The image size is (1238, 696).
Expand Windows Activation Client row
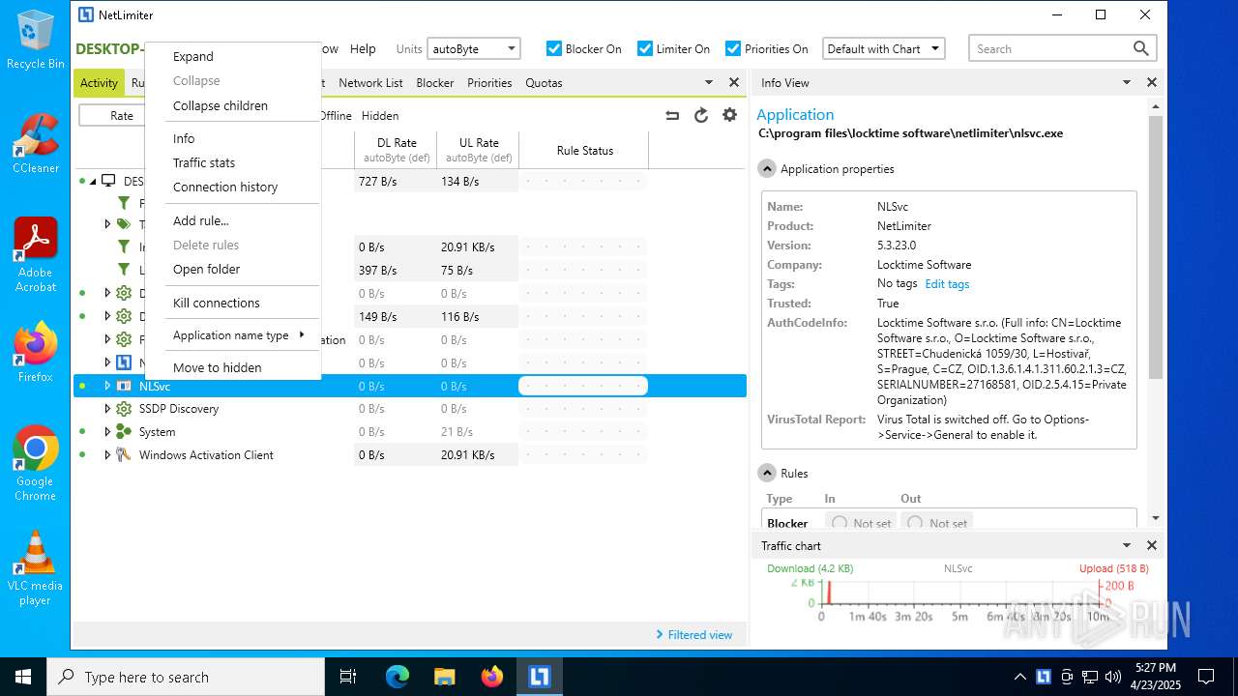107,455
